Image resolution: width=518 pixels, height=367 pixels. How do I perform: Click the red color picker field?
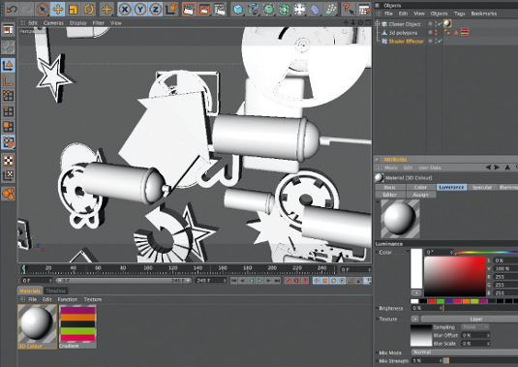click(x=455, y=276)
